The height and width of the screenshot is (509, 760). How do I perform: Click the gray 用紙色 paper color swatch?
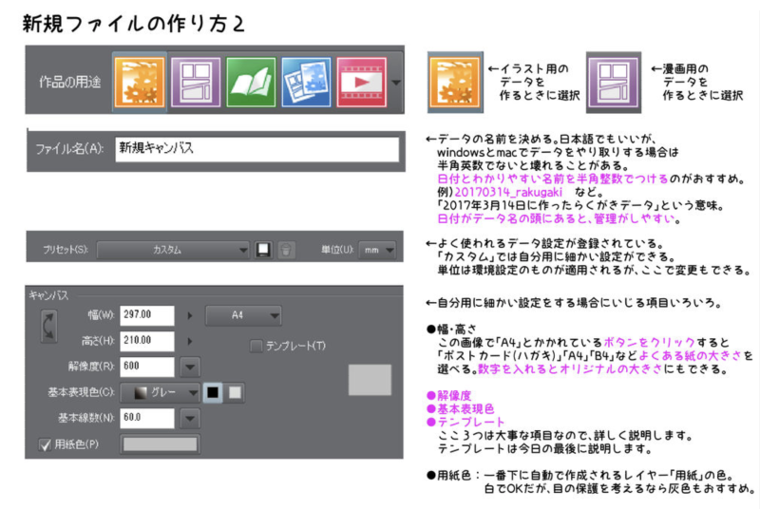[x=160, y=444]
